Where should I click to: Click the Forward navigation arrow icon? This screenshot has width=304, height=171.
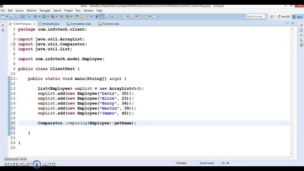coord(154,17)
